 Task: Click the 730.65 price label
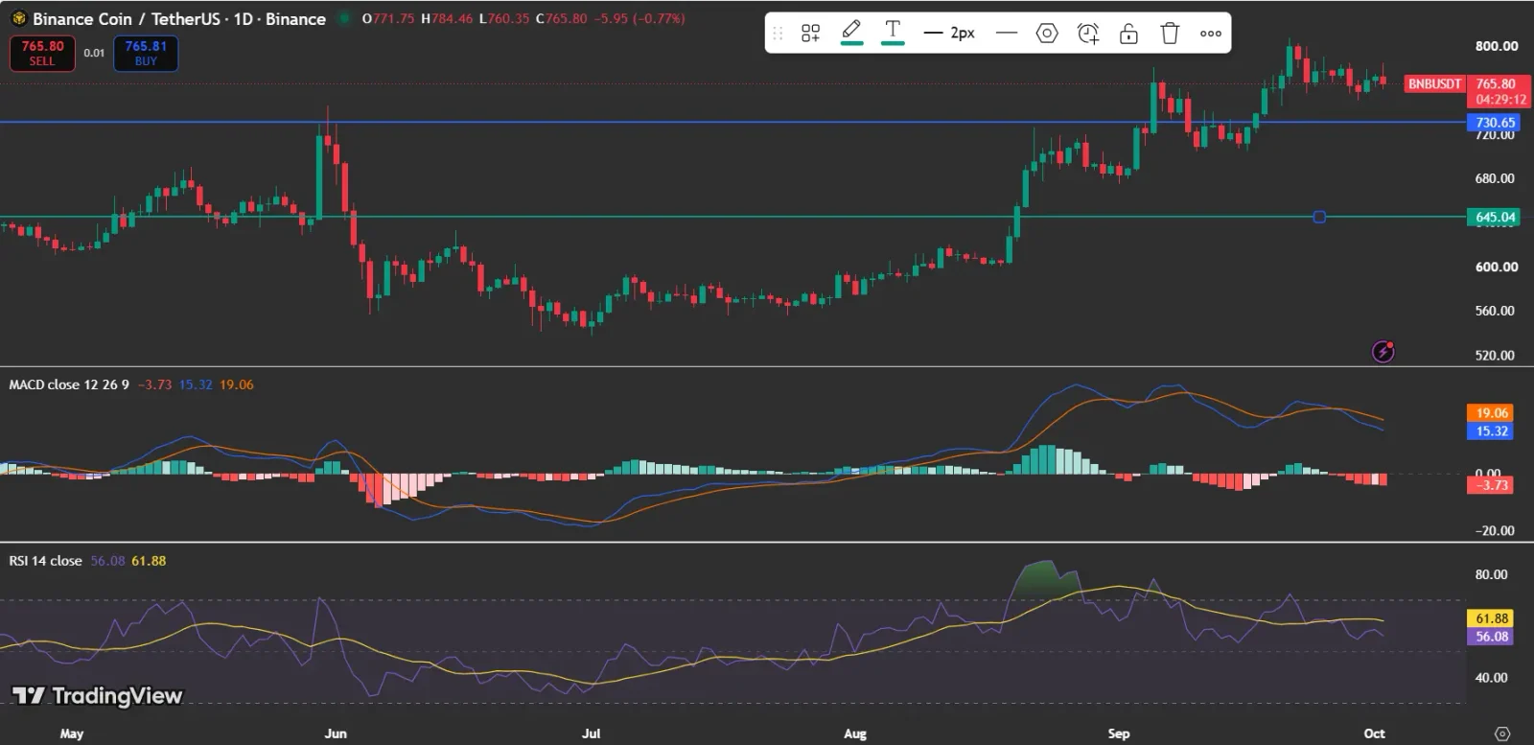click(x=1495, y=123)
